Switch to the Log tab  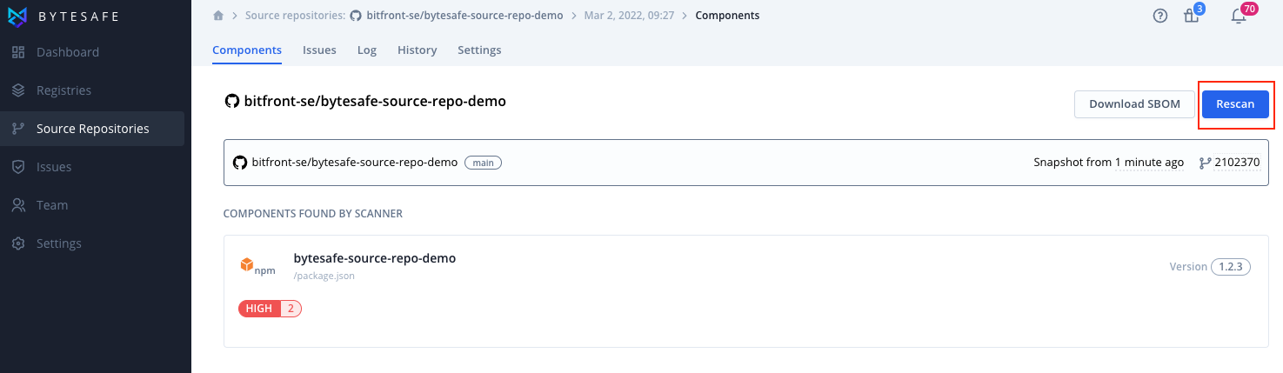point(367,50)
